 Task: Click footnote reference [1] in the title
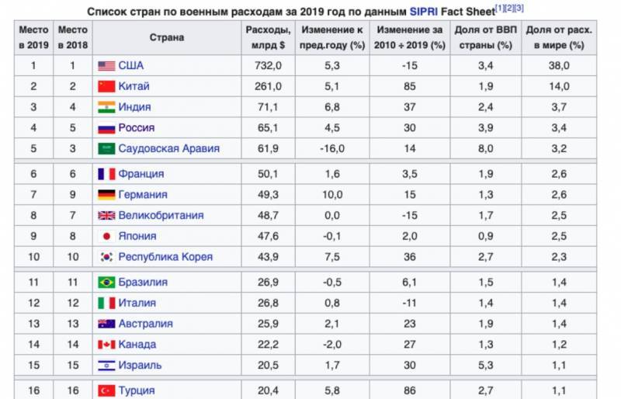500,8
